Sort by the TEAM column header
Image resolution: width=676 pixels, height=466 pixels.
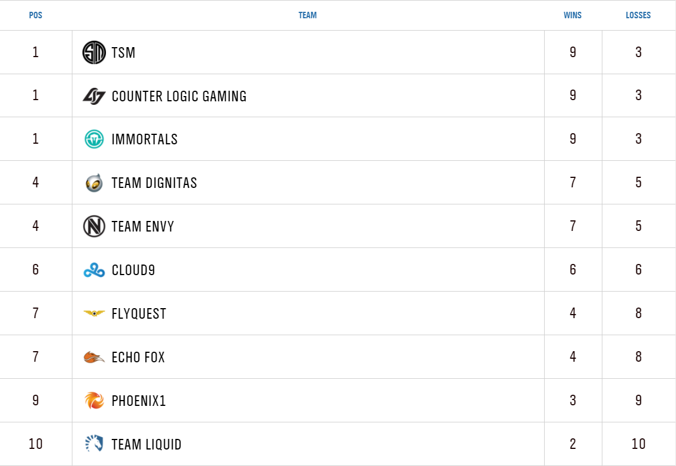coord(307,15)
